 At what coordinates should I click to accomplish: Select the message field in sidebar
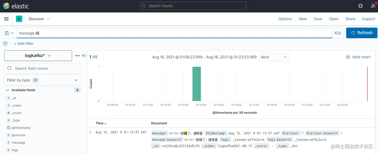tap(18, 143)
